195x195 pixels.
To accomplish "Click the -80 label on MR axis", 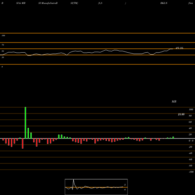I will [190, 166].
